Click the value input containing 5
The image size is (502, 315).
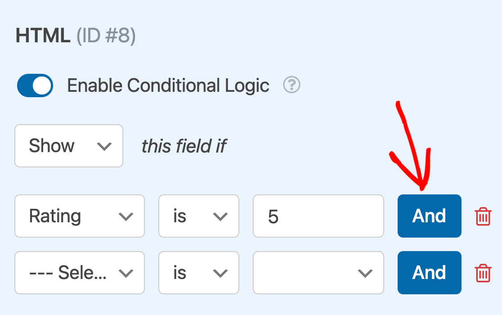[x=318, y=216]
